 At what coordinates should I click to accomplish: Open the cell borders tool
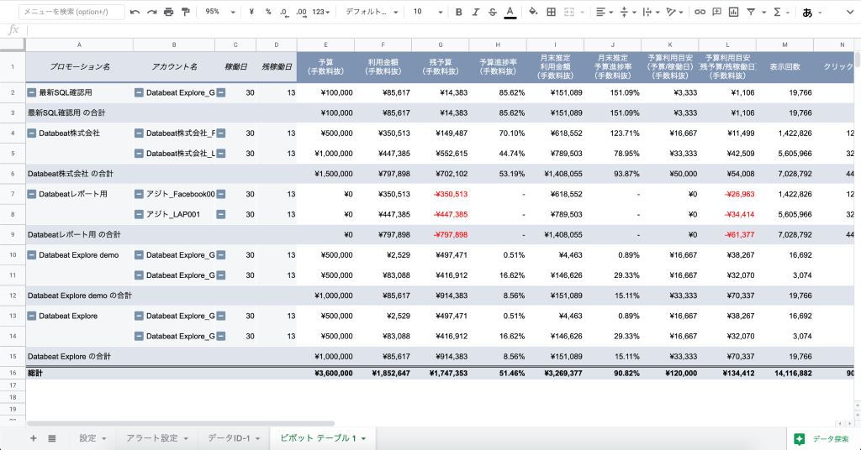(x=551, y=12)
